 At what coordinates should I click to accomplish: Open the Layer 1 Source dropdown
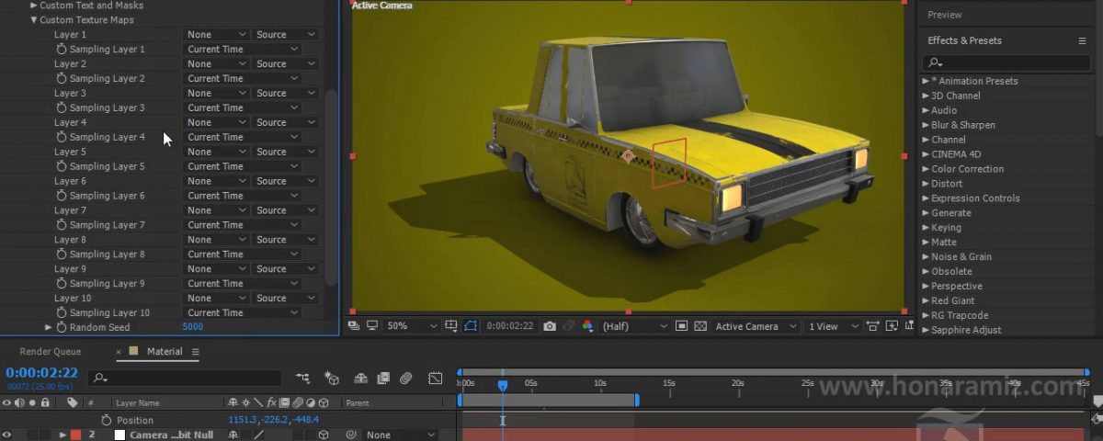tap(286, 34)
